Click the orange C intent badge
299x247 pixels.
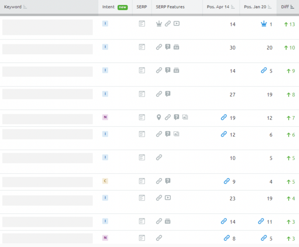pyautogui.click(x=105, y=181)
